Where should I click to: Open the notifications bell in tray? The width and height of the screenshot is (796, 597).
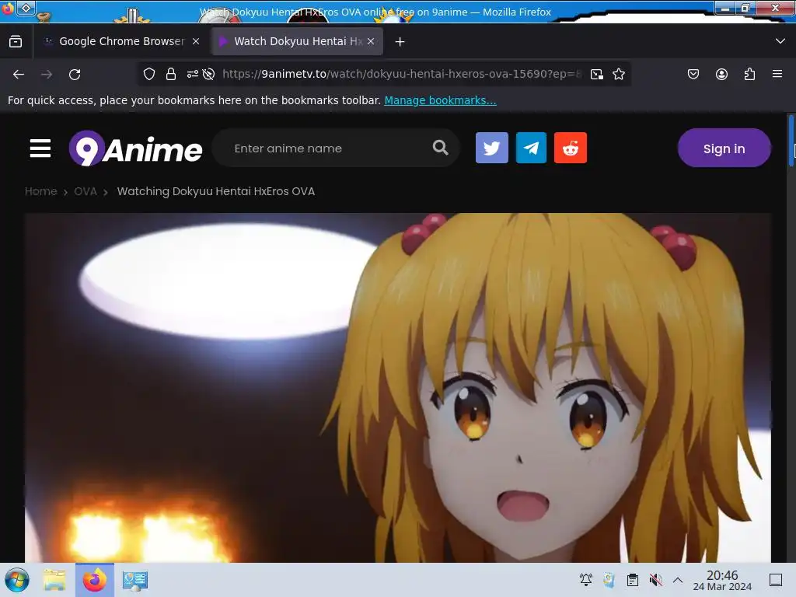(x=586, y=580)
